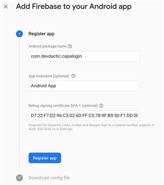The image size is (164, 185).
Task: Click the Register app step heading
Action: point(42,34)
